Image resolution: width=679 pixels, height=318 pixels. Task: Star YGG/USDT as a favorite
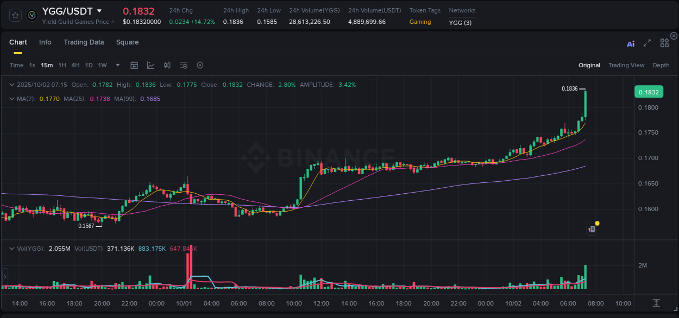click(x=15, y=15)
